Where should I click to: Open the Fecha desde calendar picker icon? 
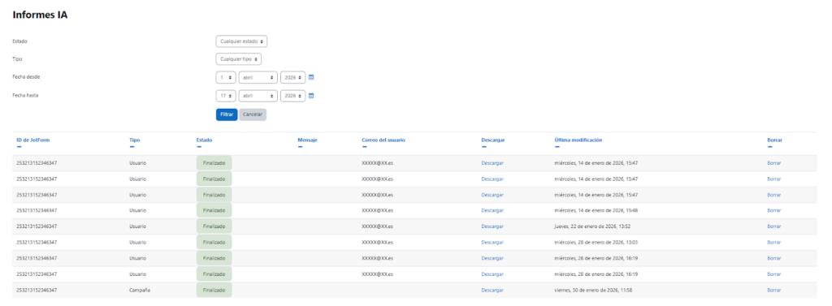pos(311,77)
